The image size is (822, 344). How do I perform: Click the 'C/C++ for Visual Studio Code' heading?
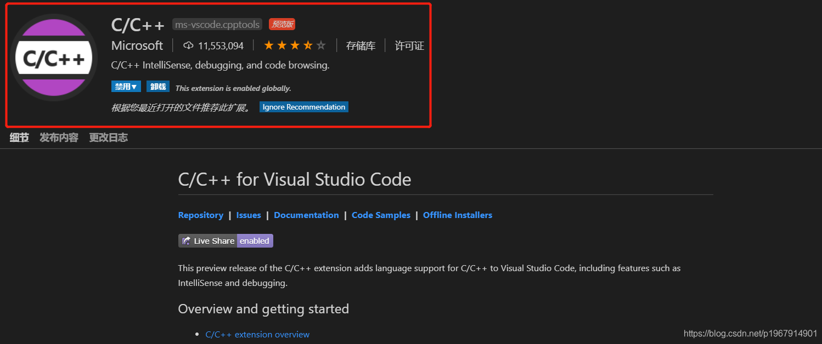click(x=295, y=179)
